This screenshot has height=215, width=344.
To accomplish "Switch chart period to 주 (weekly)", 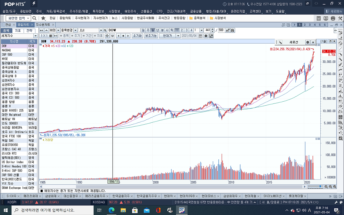I will click(148, 30).
